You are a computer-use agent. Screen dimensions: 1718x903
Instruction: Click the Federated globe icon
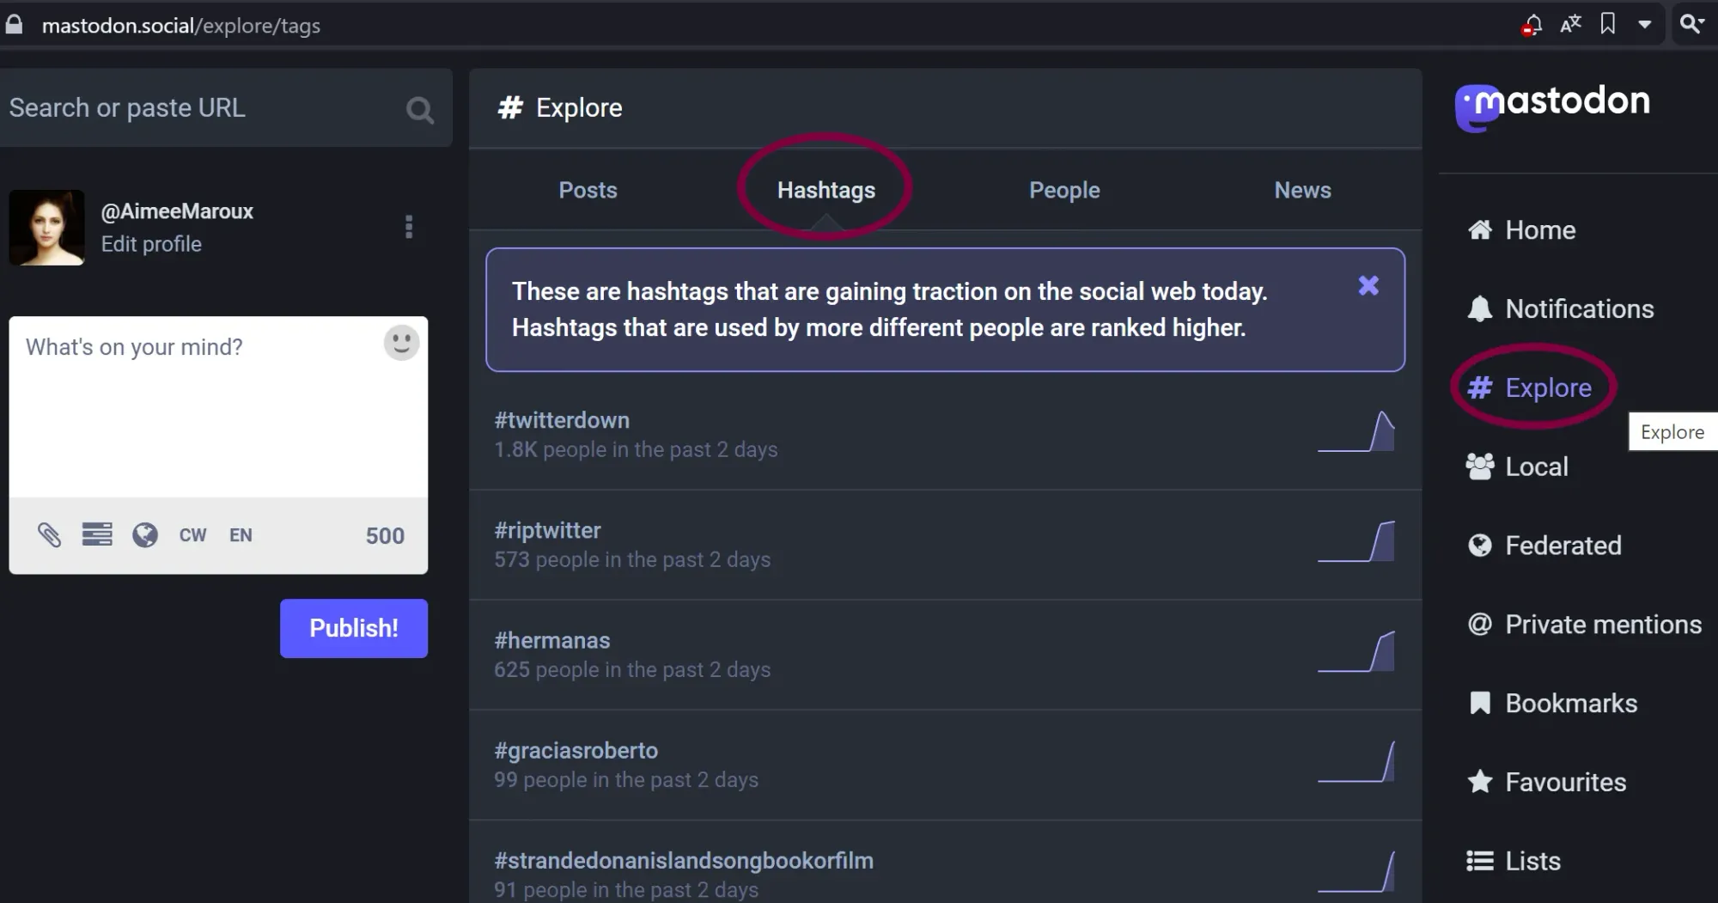coord(1480,546)
